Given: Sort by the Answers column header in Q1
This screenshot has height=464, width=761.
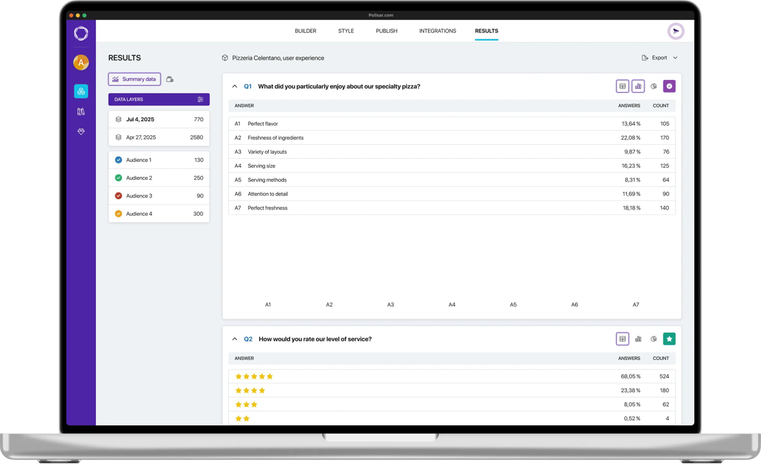Looking at the screenshot, I should pyautogui.click(x=630, y=106).
